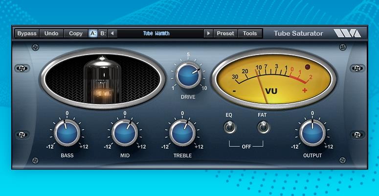This screenshot has height=196, width=379.
Task: Click the DRIVE knob
Action: click(188, 75)
